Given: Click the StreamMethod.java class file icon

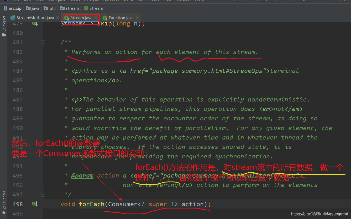Looking at the screenshot, I should [13, 18].
